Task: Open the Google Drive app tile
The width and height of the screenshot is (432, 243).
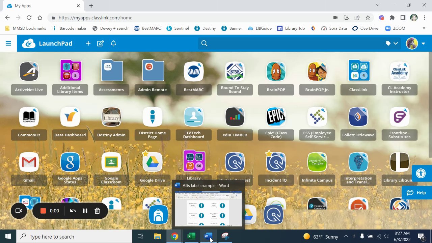Action: click(x=153, y=162)
